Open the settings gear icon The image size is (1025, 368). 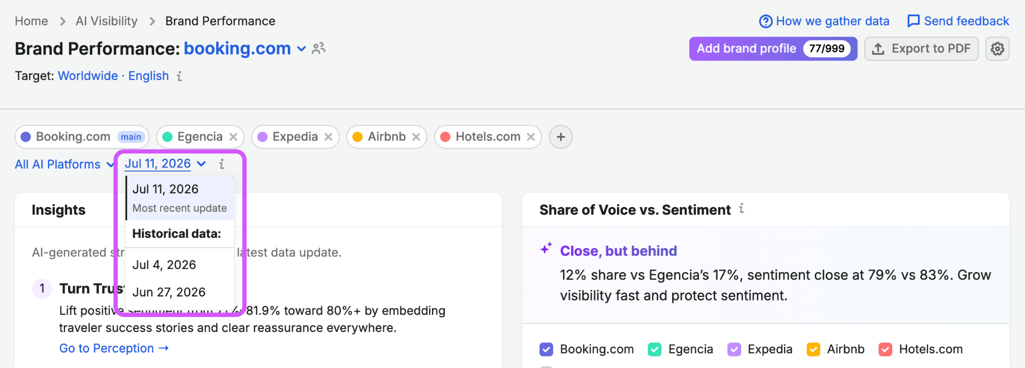(x=997, y=48)
